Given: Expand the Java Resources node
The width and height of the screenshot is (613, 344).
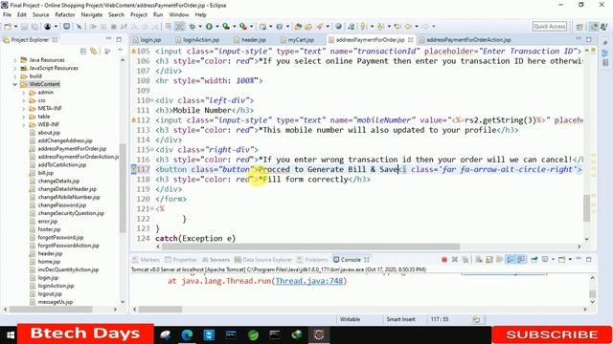Looking at the screenshot, I should tap(15, 60).
